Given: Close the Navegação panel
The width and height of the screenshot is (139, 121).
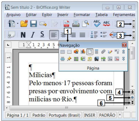Looking at the screenshot, I should click(x=124, y=45).
